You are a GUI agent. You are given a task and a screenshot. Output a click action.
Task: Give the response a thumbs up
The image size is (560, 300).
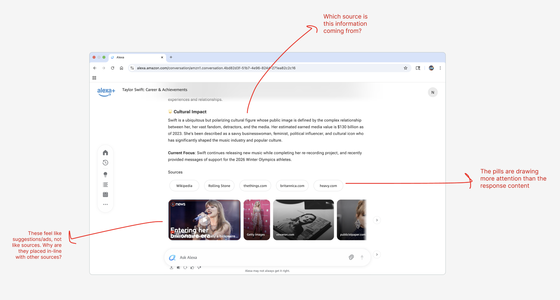click(x=192, y=267)
